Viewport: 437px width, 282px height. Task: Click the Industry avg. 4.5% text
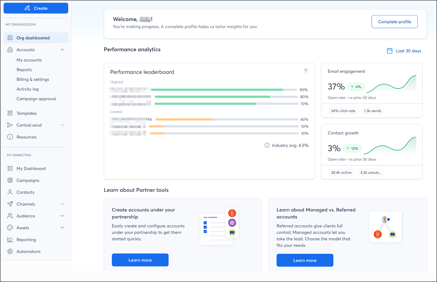pos(290,145)
